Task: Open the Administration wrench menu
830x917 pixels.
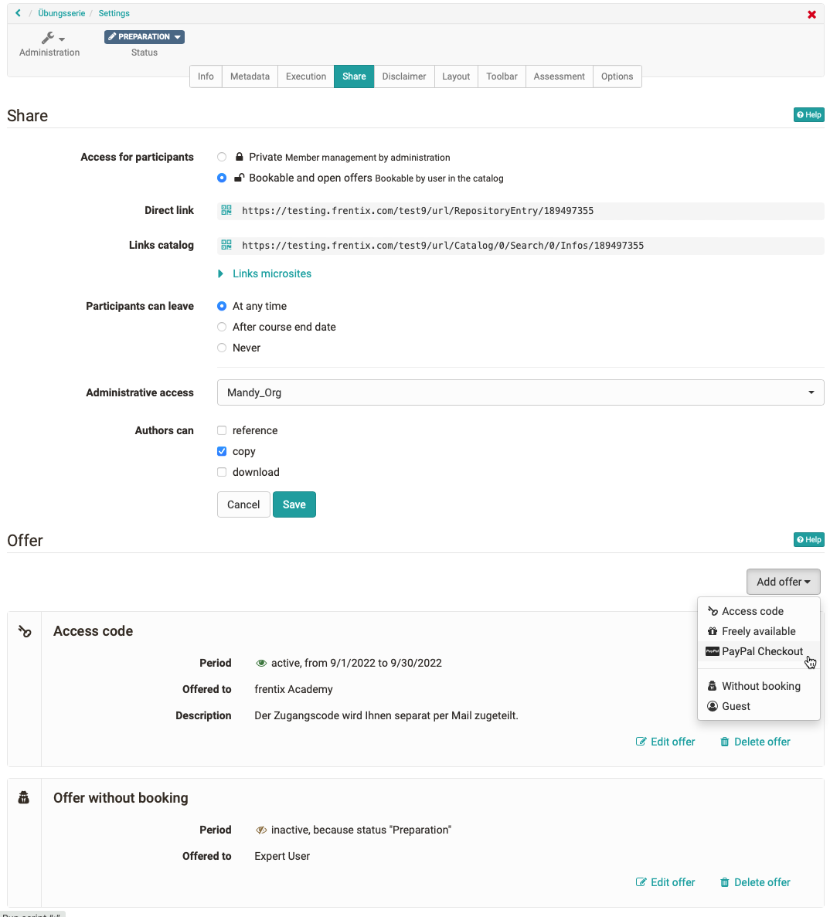Action: 49,37
